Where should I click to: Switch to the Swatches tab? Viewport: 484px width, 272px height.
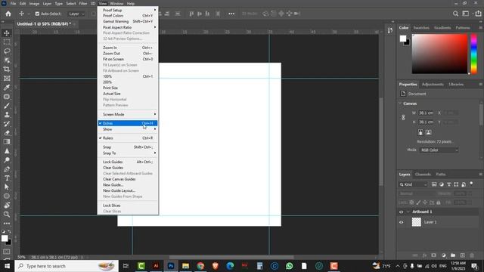point(421,28)
